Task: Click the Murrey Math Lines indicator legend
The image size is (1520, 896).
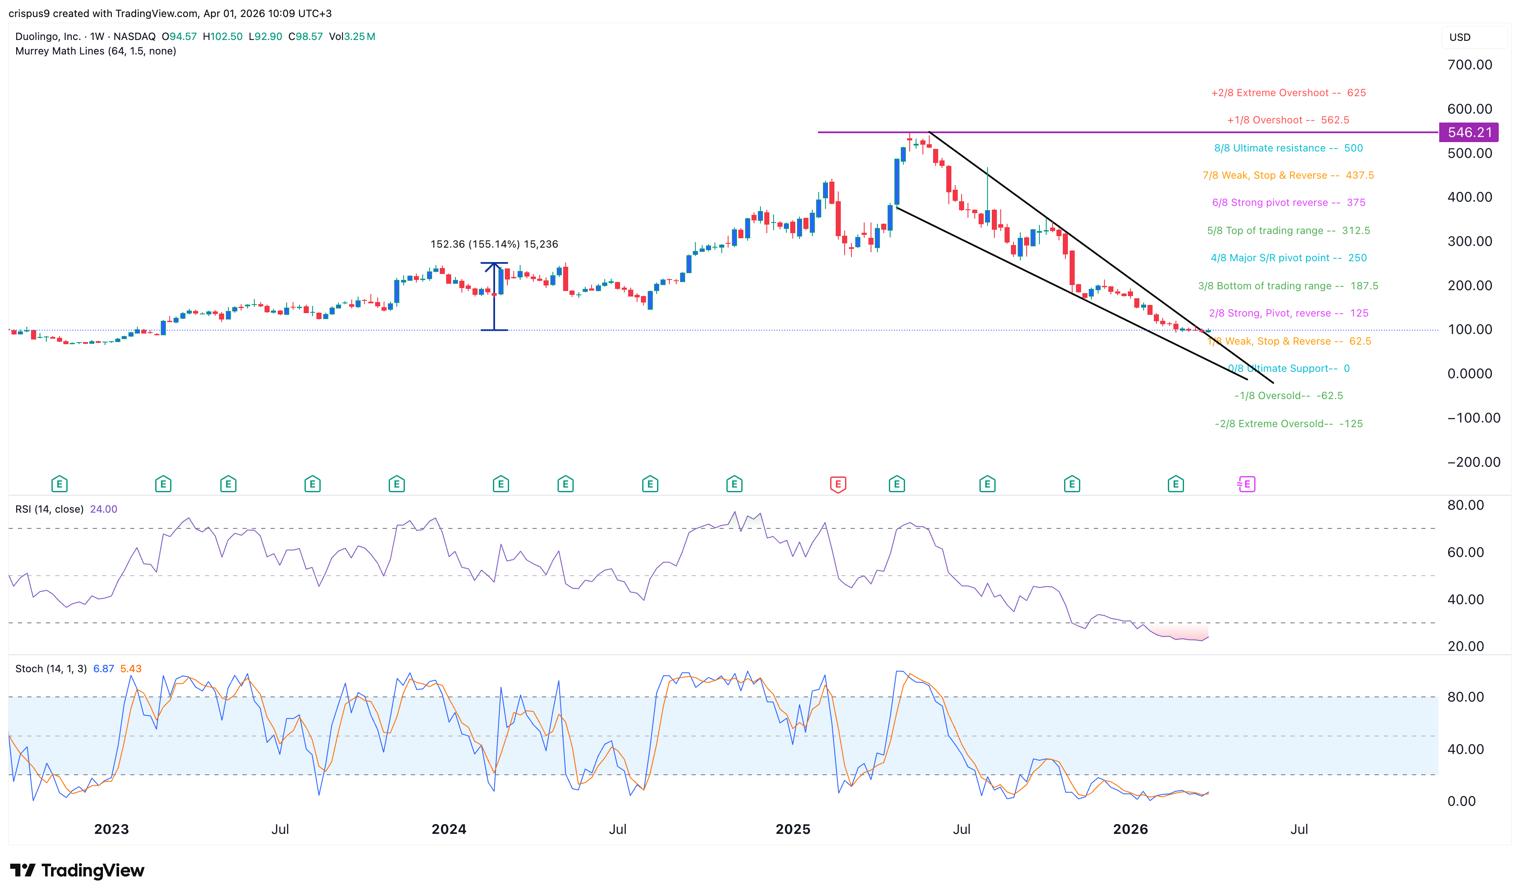Action: (95, 51)
